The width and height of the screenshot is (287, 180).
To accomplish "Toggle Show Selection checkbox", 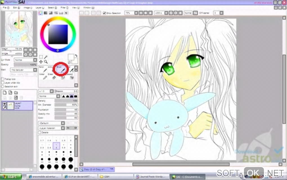I will click(104, 13).
